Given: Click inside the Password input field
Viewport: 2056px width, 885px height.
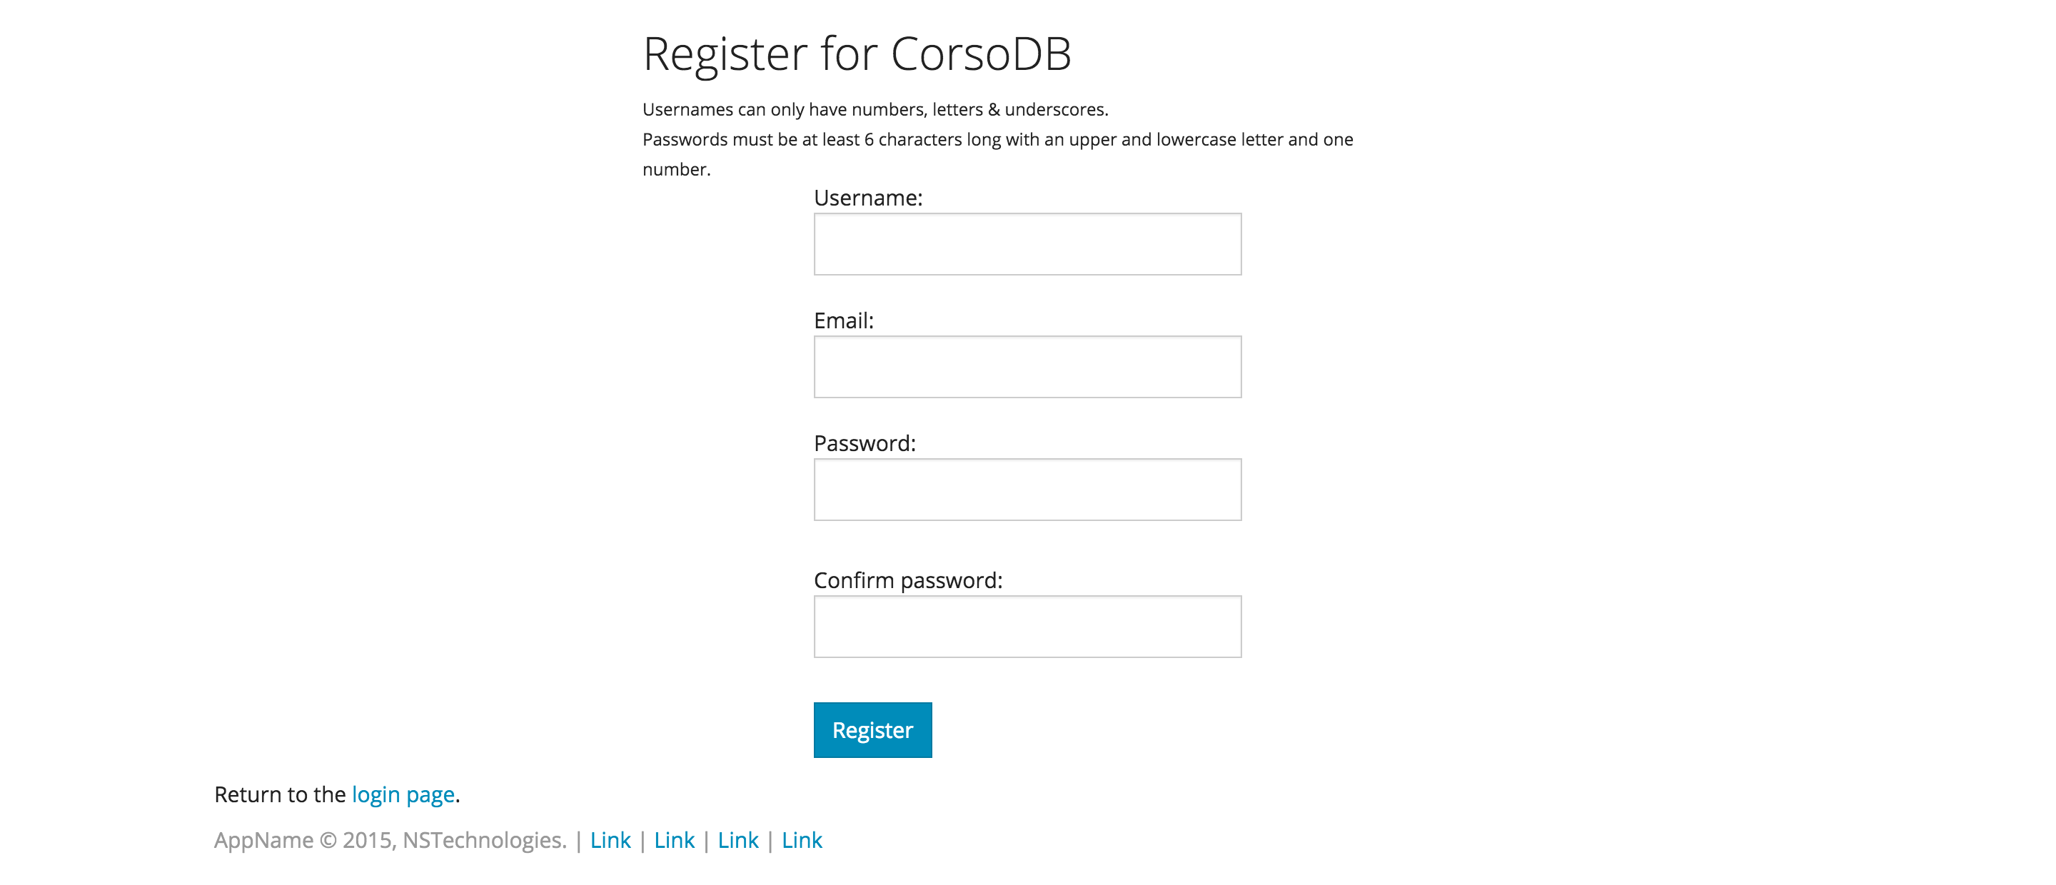Looking at the screenshot, I should [1027, 489].
